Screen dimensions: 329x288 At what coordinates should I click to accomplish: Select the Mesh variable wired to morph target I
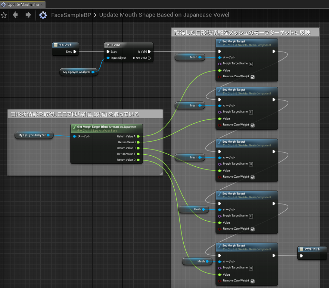pyautogui.click(x=190, y=105)
